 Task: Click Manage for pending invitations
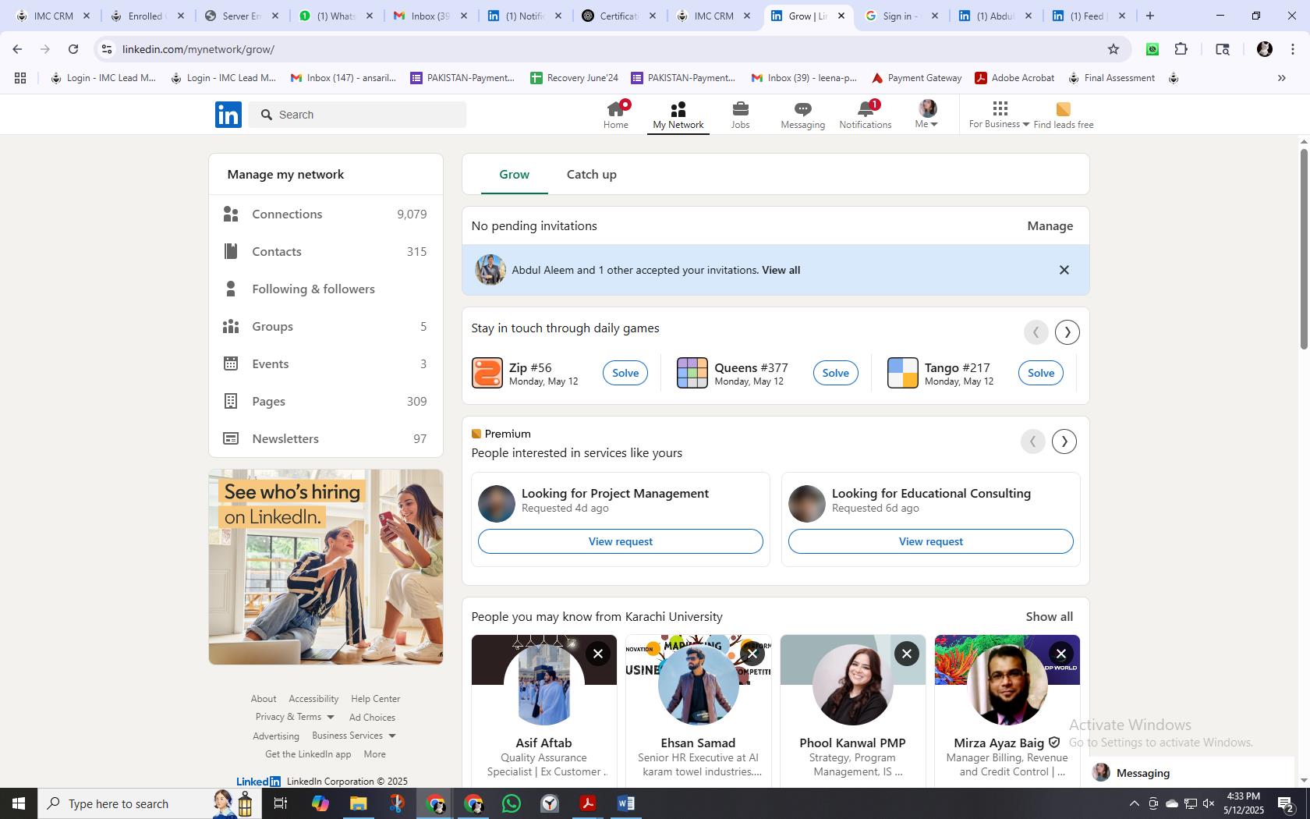(x=1050, y=226)
